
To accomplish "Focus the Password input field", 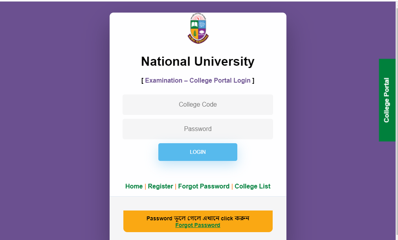I will [x=198, y=129].
